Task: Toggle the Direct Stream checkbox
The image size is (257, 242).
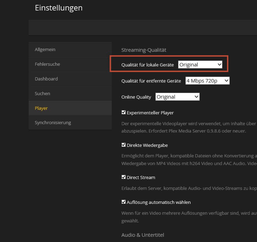Action: [x=124, y=177]
